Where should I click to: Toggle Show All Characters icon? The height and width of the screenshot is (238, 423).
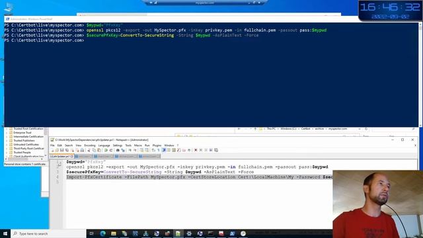[x=159, y=150]
